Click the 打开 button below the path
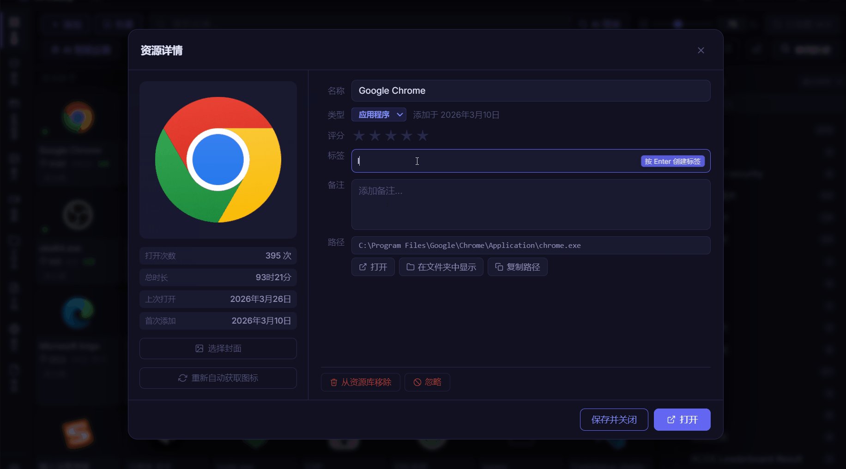This screenshot has width=846, height=469. (373, 267)
